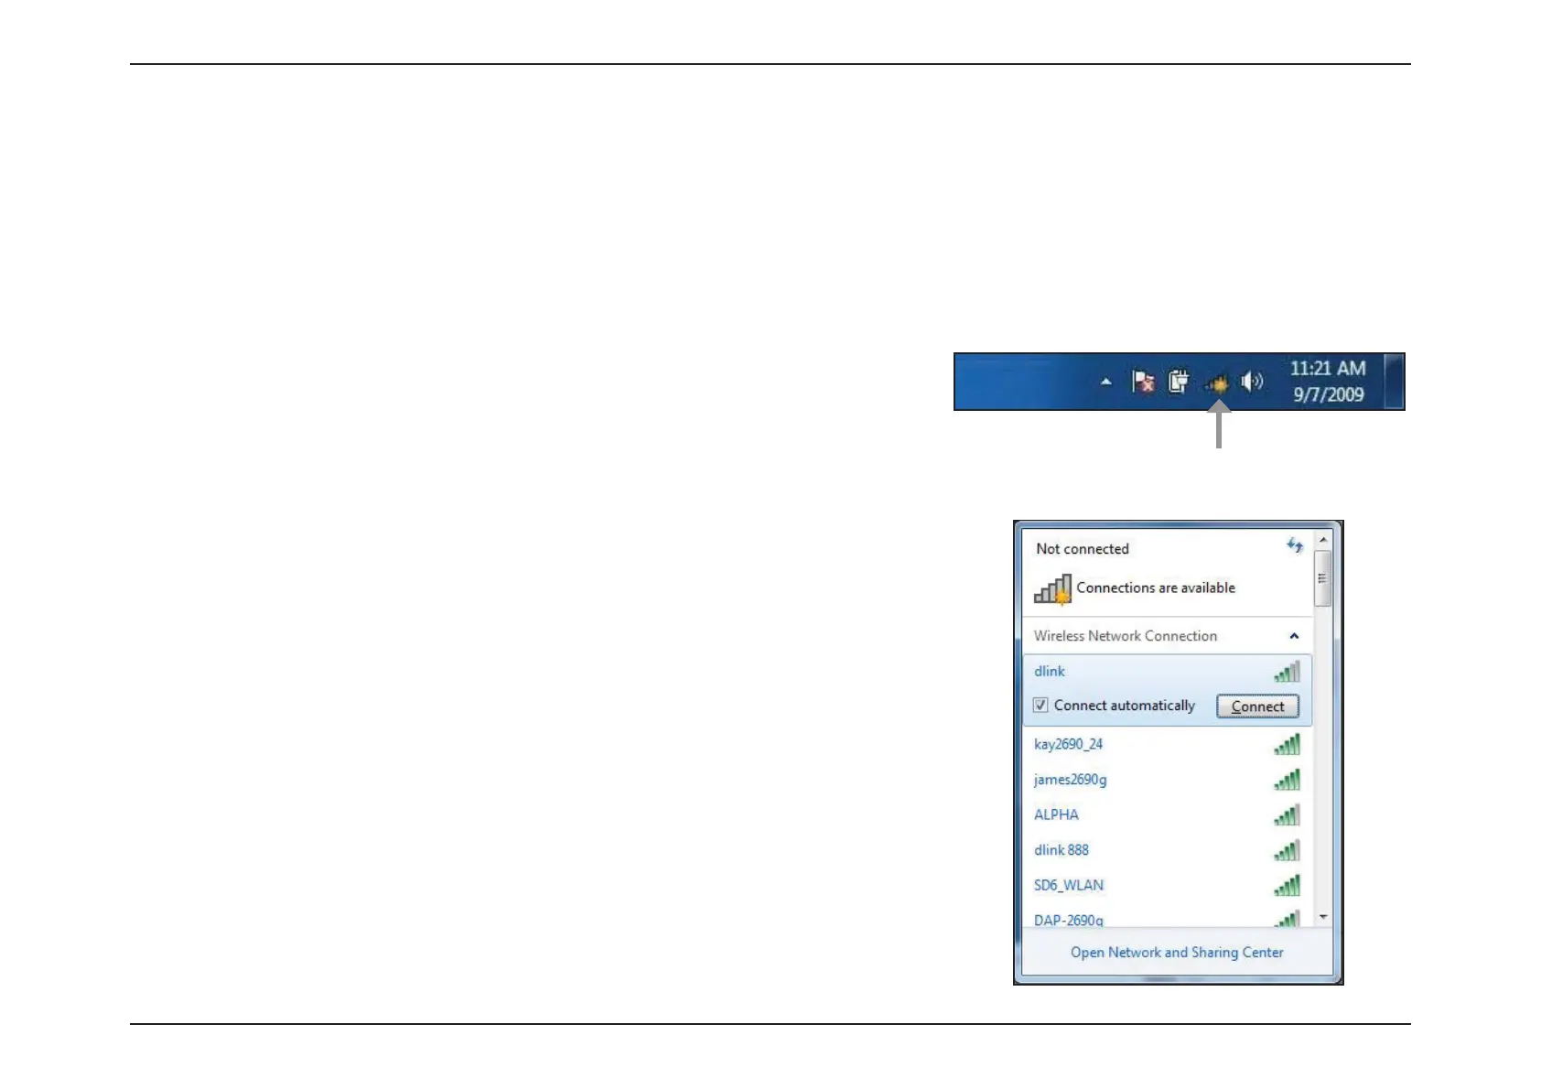Click the Connections are available text
Viewport: 1541px width, 1089px height.
(1156, 588)
